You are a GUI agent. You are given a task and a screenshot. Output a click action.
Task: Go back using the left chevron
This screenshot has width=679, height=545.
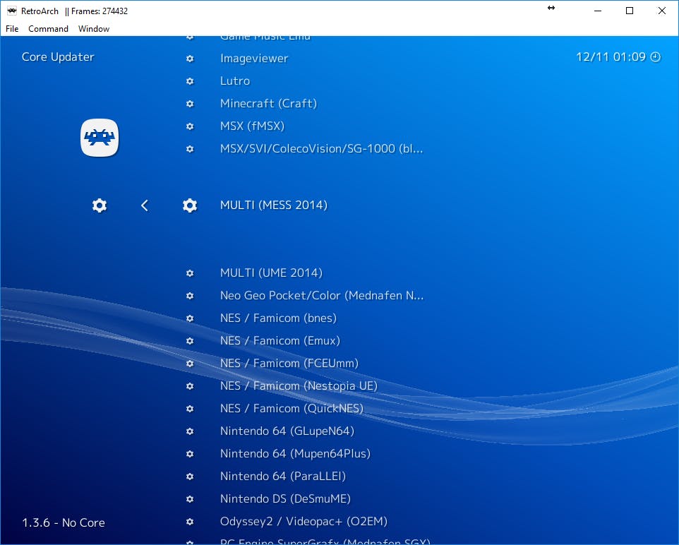(x=145, y=205)
